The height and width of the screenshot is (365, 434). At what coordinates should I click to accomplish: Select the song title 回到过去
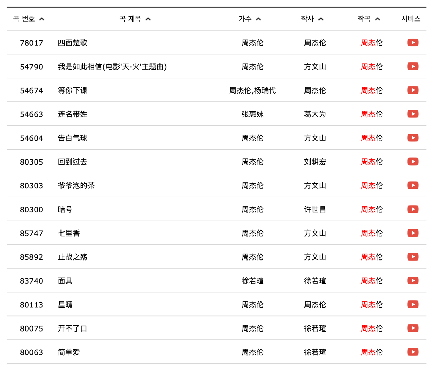(x=72, y=162)
